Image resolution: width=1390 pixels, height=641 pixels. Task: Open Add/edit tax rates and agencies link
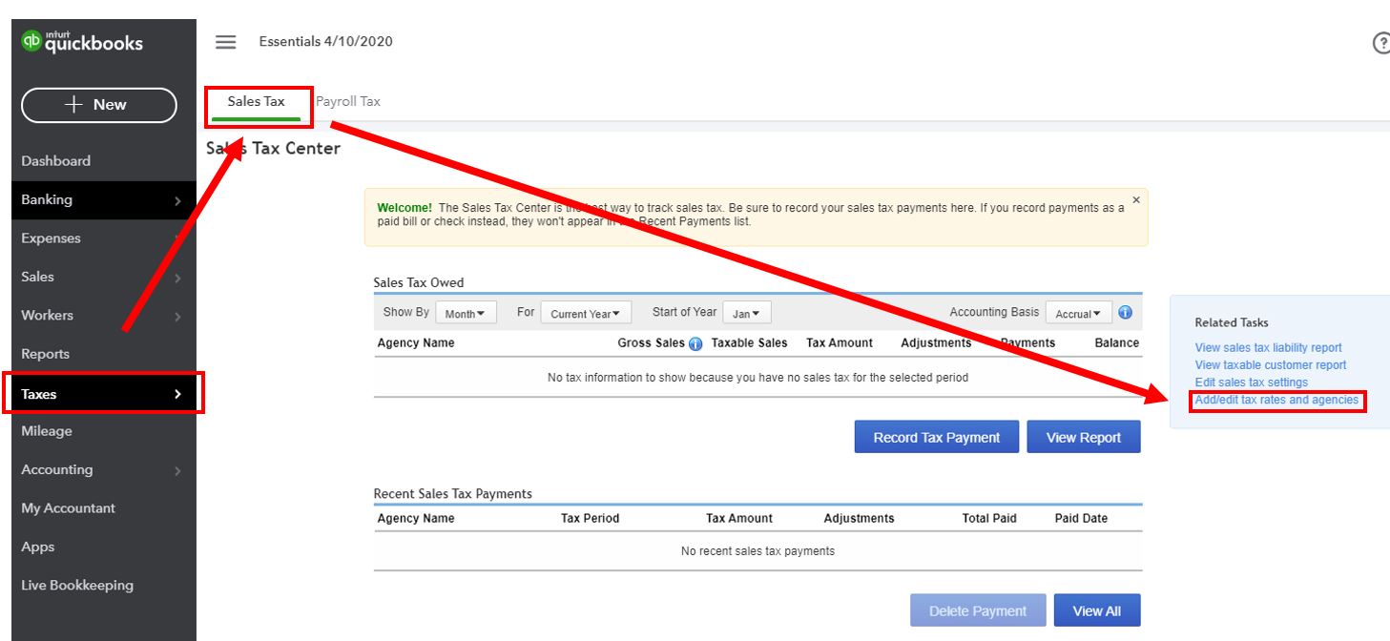tap(1276, 400)
